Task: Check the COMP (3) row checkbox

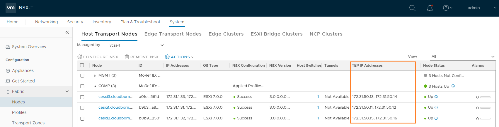Action: 82,86
